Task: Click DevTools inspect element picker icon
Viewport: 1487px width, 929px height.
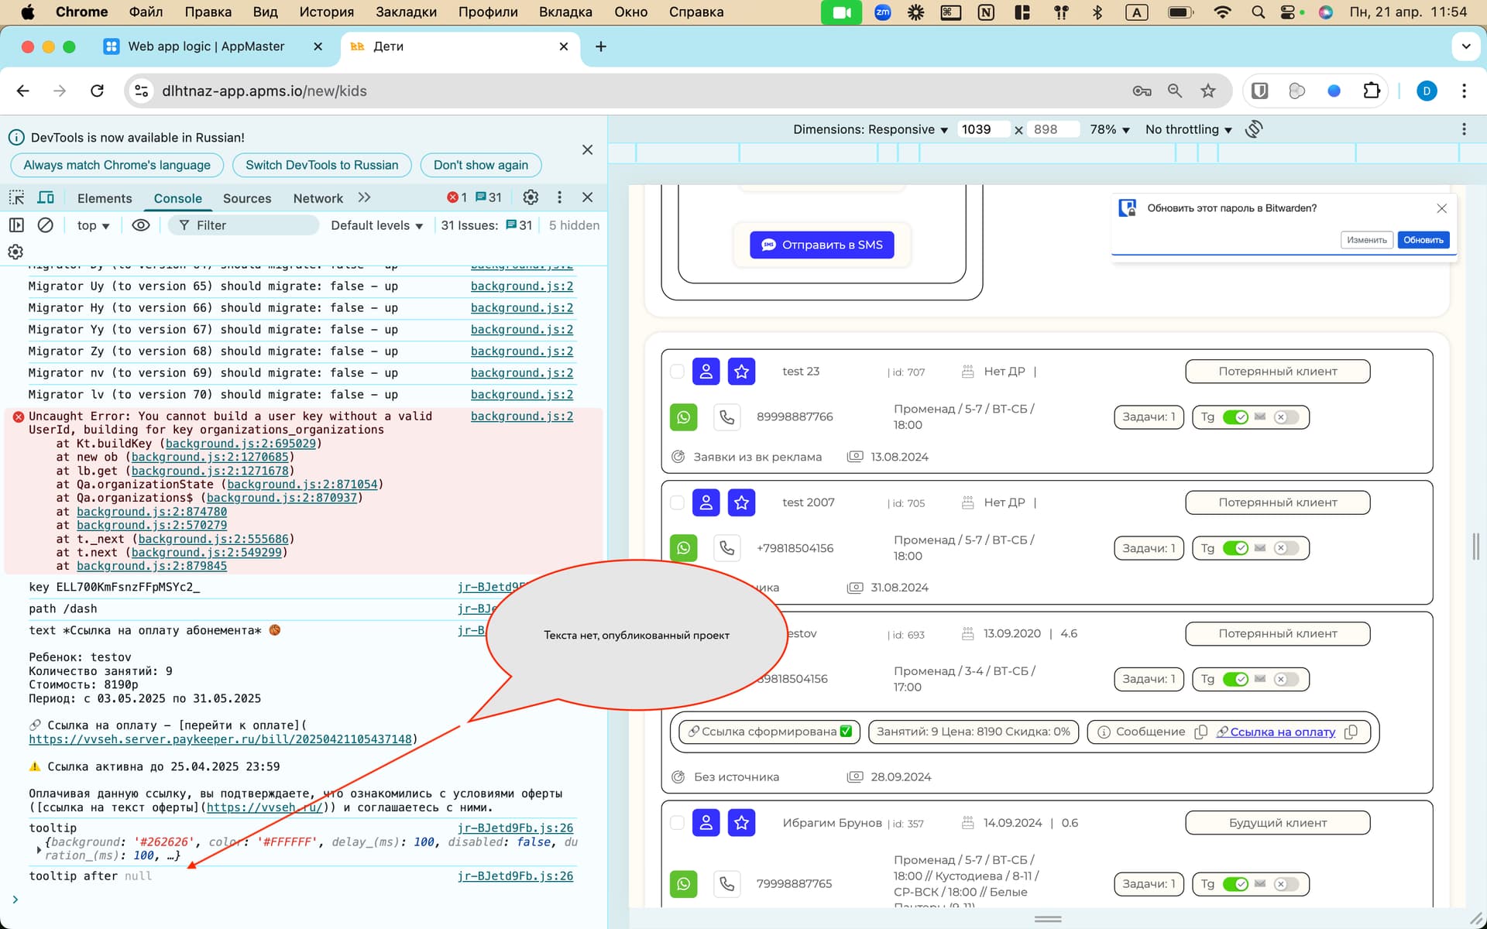Action: [x=16, y=197]
